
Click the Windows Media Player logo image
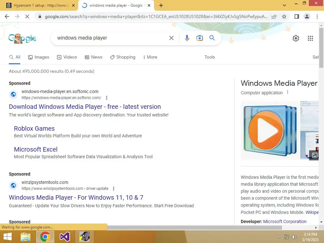(x=270, y=130)
